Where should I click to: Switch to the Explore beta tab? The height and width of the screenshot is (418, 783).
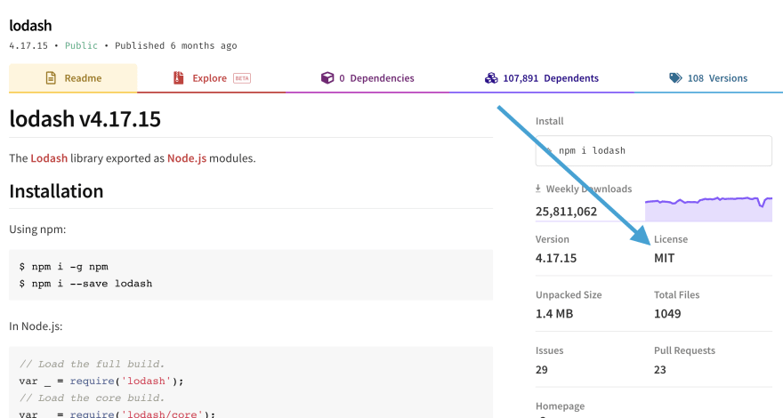(211, 78)
